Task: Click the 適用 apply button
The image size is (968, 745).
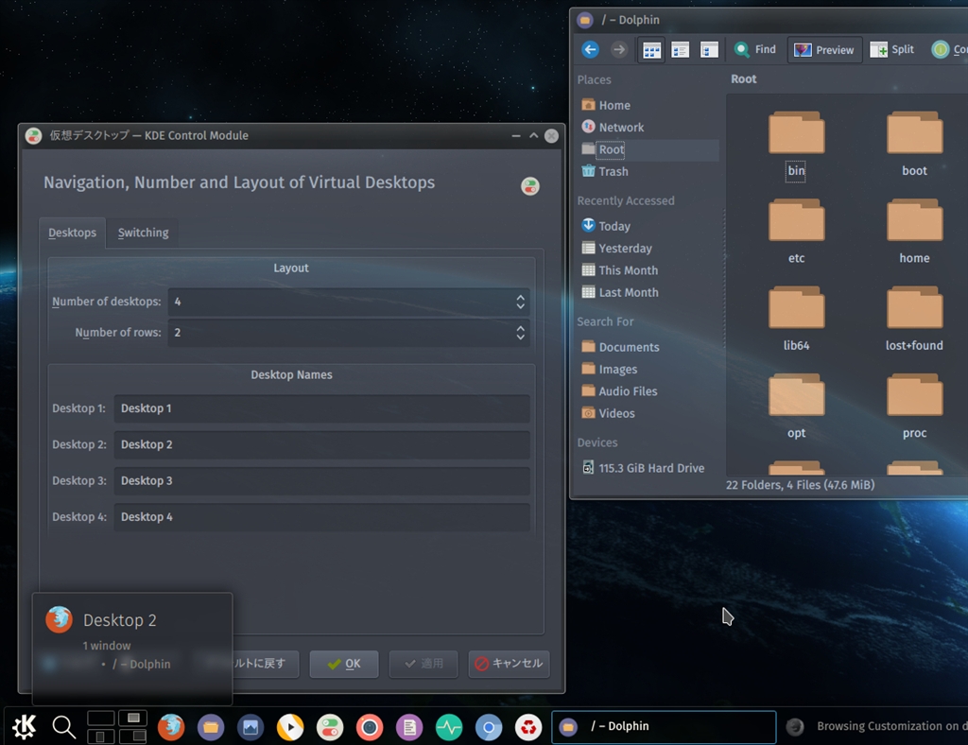Action: (x=423, y=664)
